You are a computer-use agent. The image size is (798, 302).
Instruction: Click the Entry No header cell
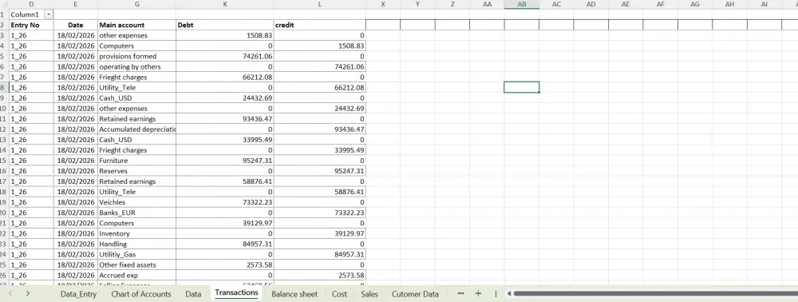[x=32, y=25]
